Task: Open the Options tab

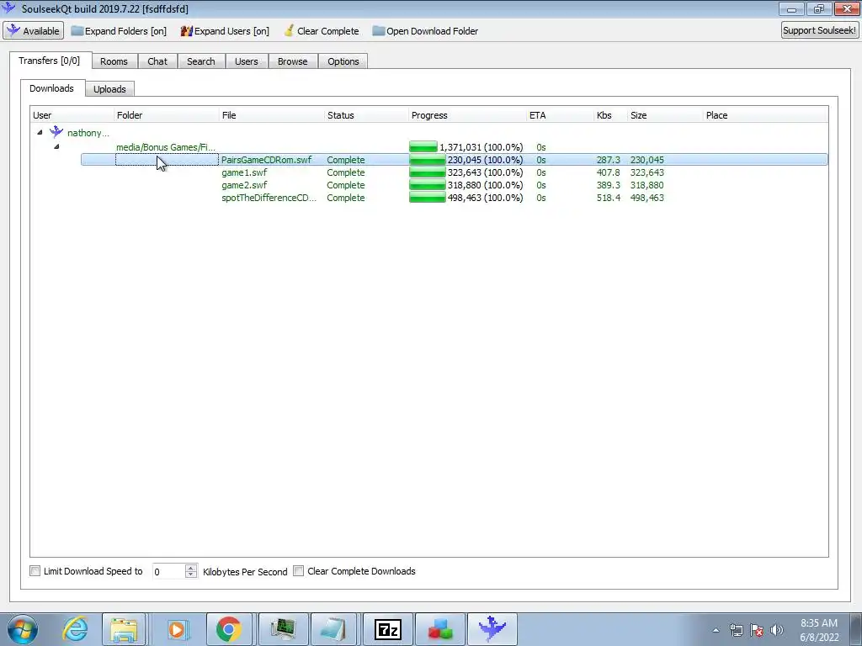Action: coord(343,61)
